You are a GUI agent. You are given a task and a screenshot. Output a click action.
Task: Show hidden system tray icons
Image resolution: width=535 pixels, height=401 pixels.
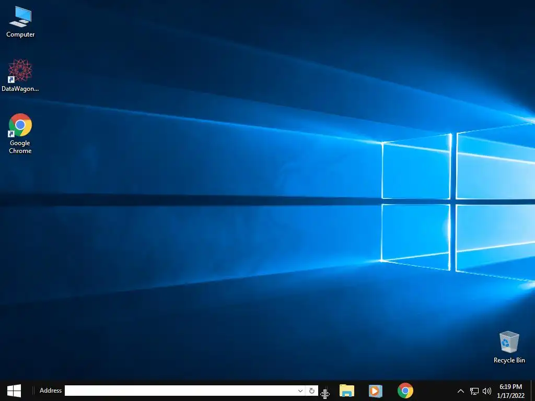pos(461,391)
